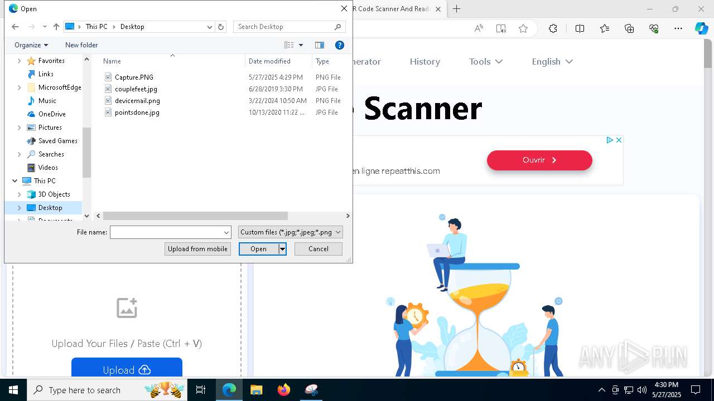714x401 pixels.
Task: Expand Pictures folder in tree
Action: (20, 128)
